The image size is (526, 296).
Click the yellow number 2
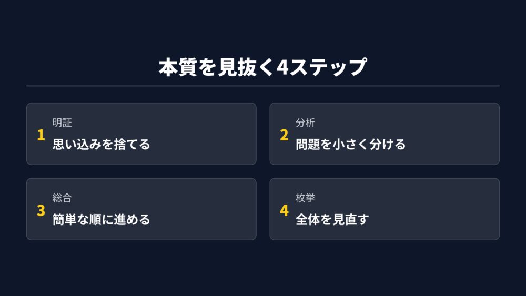click(x=284, y=135)
